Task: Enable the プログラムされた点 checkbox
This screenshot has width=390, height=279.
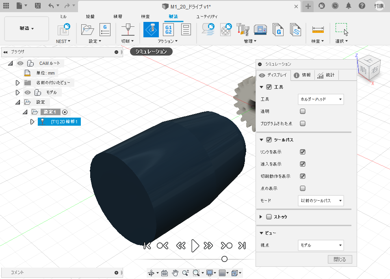Action: 302,123
